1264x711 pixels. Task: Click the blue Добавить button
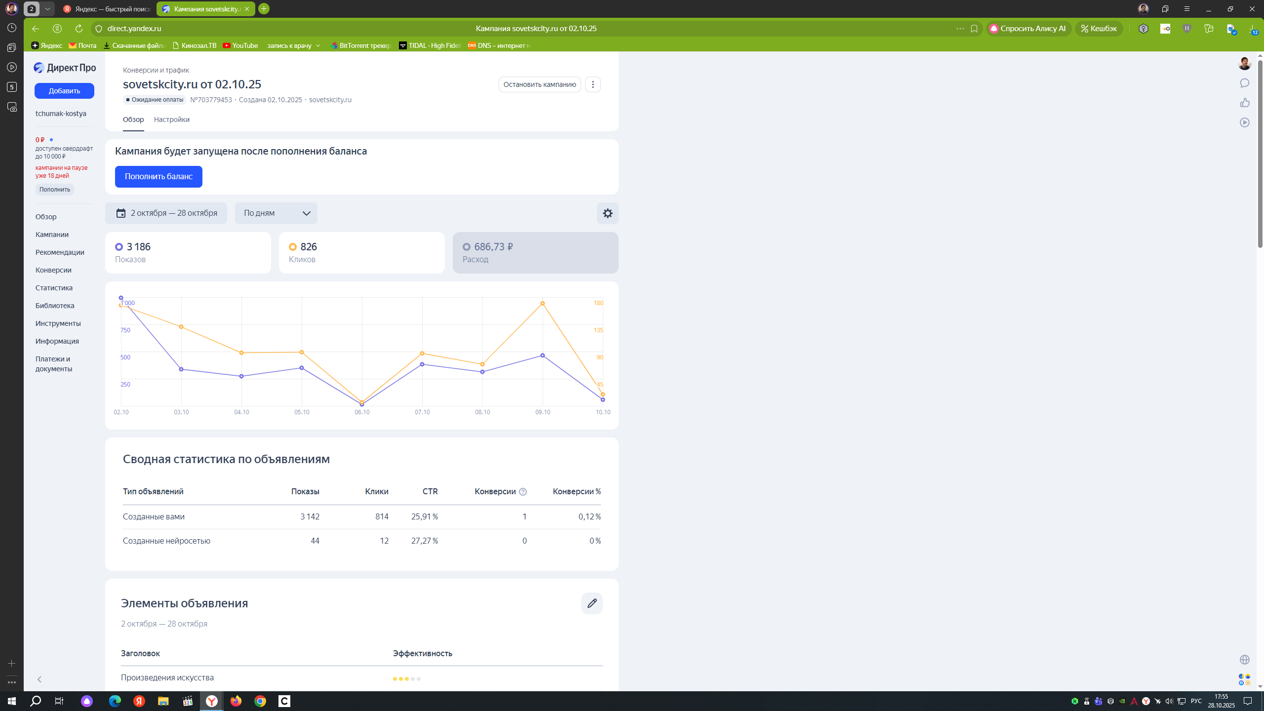click(64, 91)
